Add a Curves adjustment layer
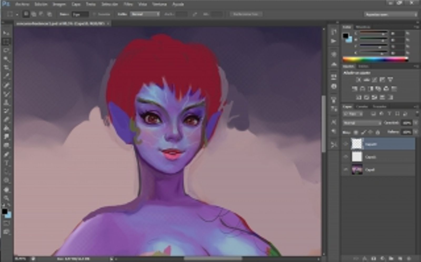 click(x=374, y=80)
